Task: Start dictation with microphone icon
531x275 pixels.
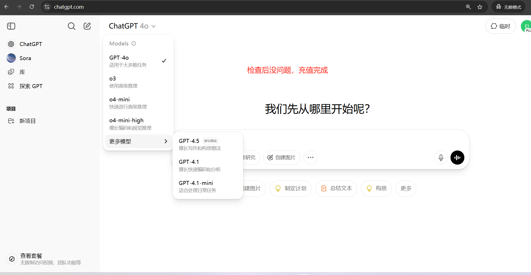Action: tap(441, 158)
